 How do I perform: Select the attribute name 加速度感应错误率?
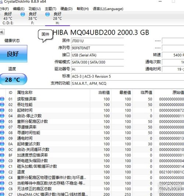(32, 155)
